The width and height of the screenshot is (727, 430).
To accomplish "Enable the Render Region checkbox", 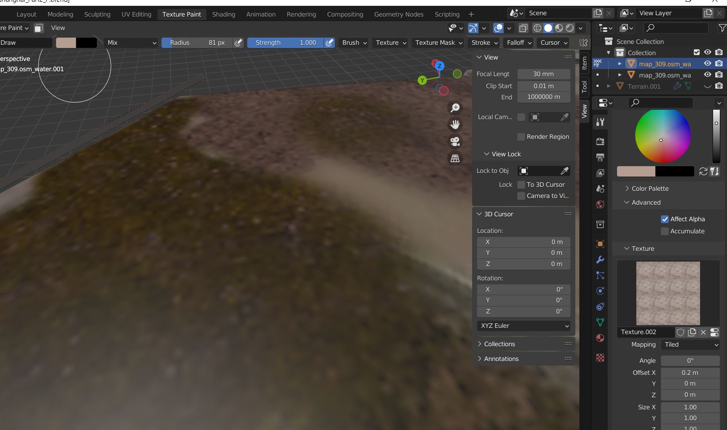I will [521, 137].
